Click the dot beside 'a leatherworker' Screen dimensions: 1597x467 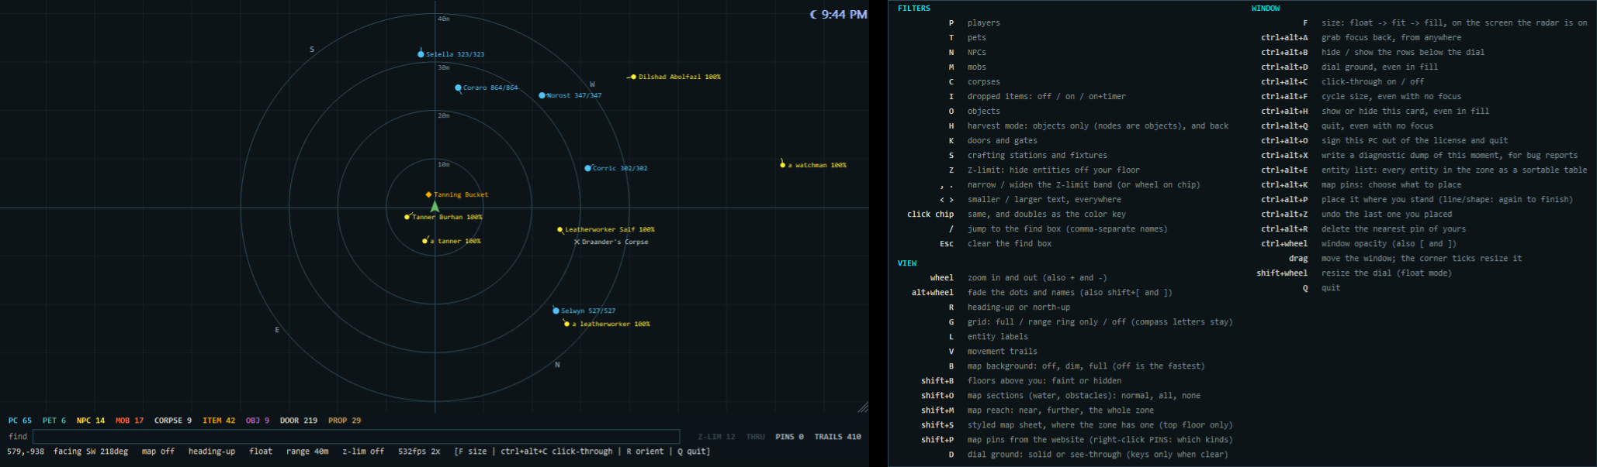point(566,324)
